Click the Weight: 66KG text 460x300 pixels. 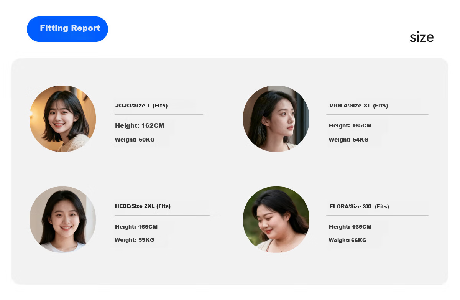click(x=347, y=240)
